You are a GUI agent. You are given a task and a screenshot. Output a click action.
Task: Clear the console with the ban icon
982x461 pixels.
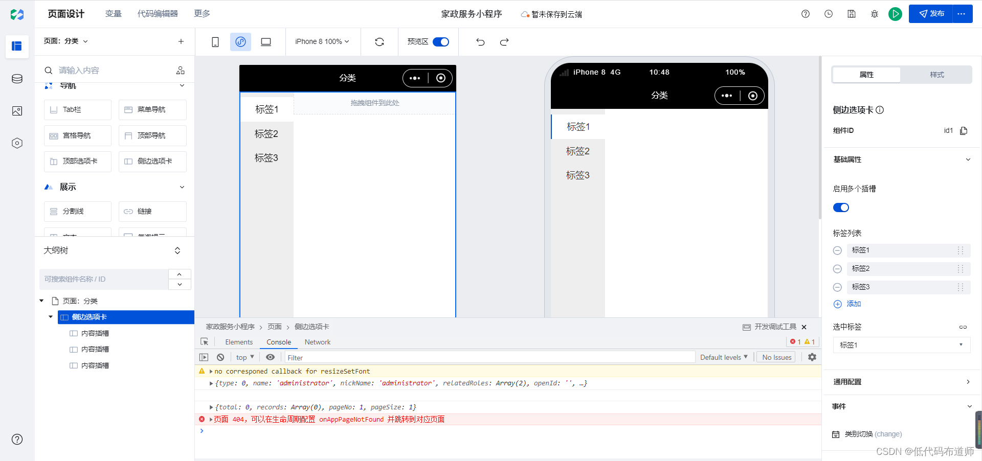pos(220,357)
